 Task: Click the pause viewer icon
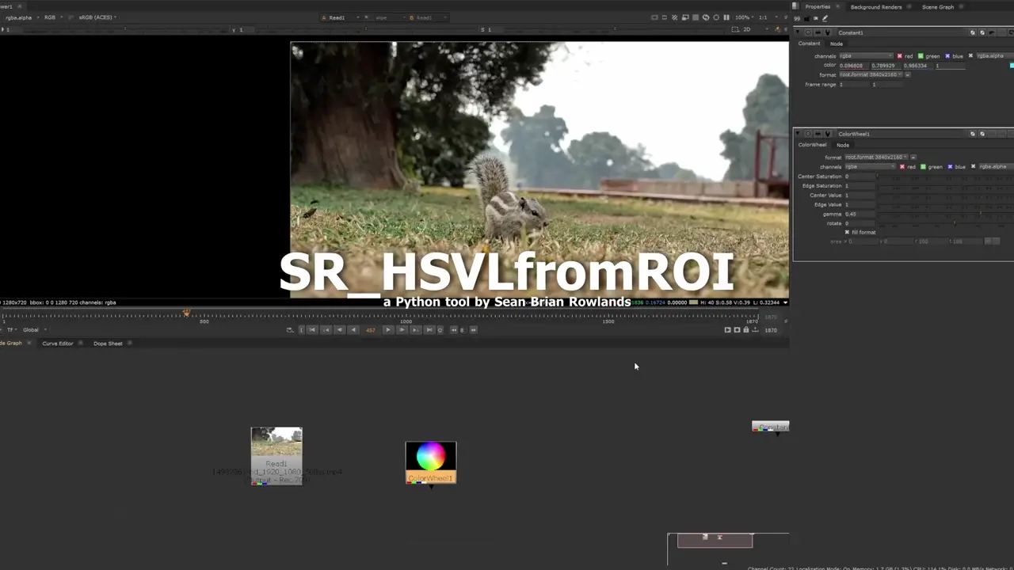[x=726, y=17]
